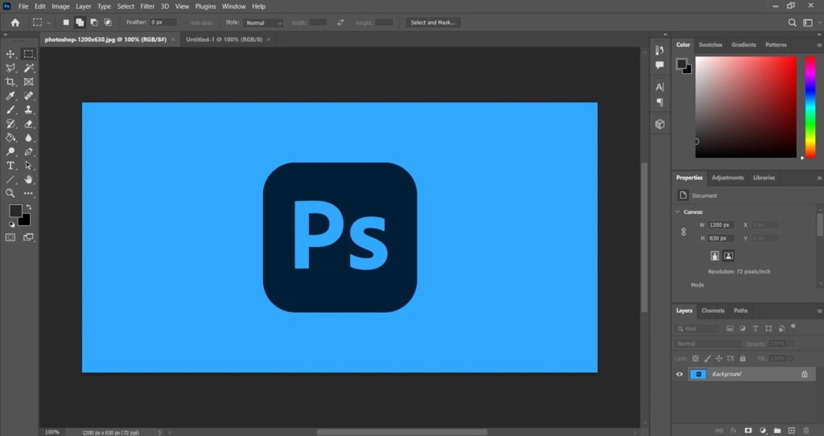
Task: Toggle the layer filter on/off switch
Action: tap(793, 327)
